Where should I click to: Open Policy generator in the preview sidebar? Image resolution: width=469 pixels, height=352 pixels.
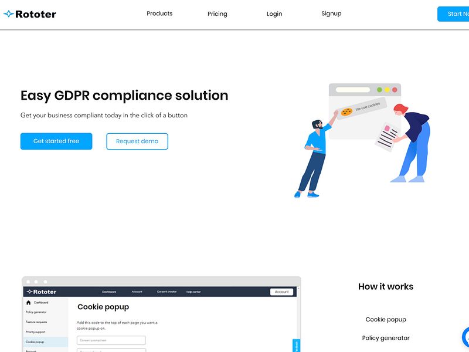[36, 312]
